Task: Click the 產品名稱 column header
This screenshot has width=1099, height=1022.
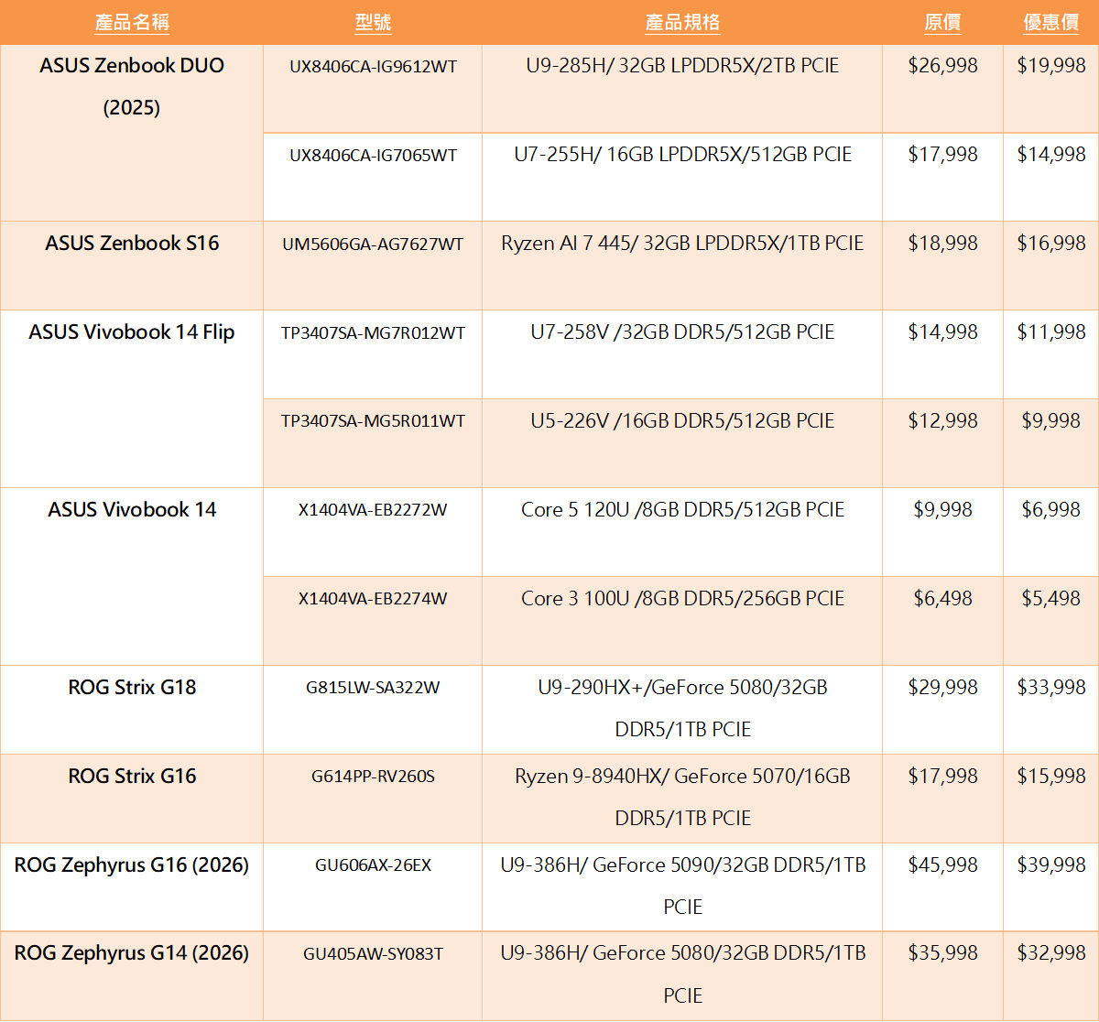Action: 132,22
